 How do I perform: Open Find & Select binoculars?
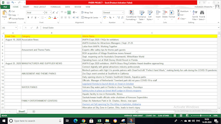pyautogui.click(x=202, y=15)
